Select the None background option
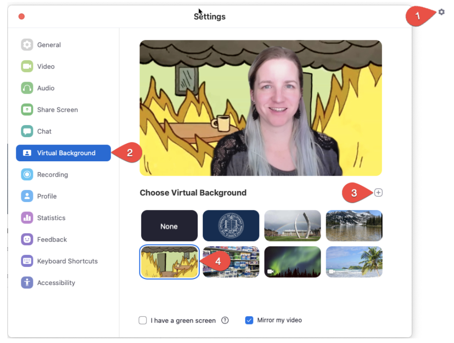Image resolution: width=454 pixels, height=343 pixels. (169, 226)
